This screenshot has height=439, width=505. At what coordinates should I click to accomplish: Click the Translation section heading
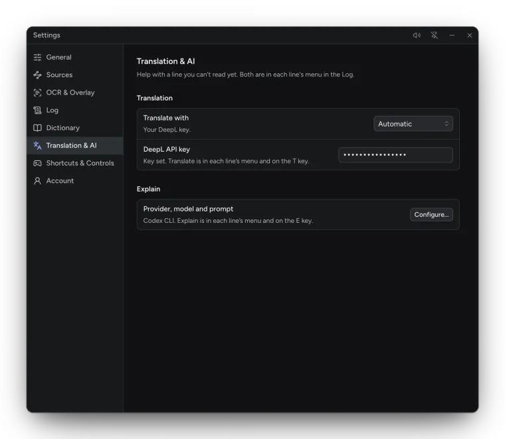155,98
